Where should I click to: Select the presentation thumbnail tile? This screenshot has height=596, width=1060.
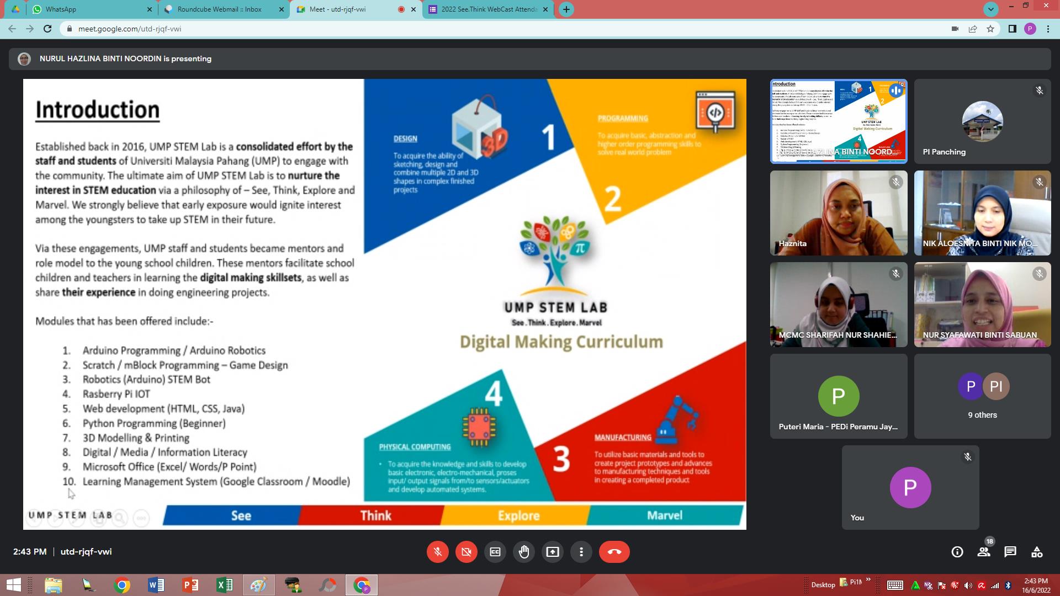[839, 121]
